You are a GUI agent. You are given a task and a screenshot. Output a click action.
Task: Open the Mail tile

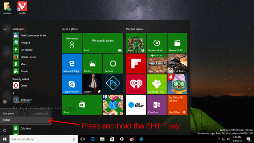pos(103,43)
